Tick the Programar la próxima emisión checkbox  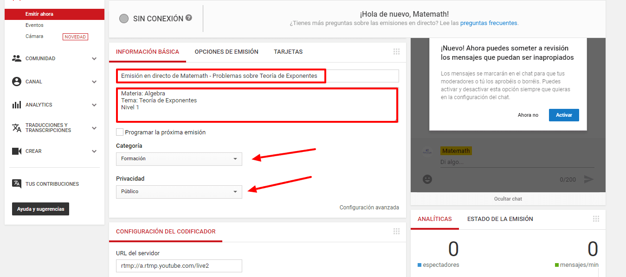120,132
